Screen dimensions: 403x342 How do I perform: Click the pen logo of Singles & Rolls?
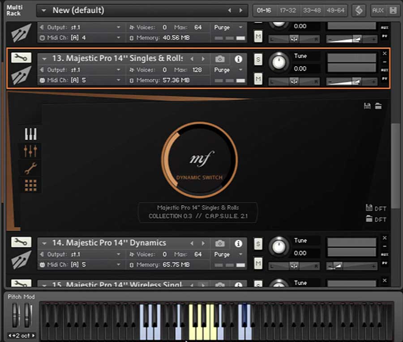coord(21,76)
